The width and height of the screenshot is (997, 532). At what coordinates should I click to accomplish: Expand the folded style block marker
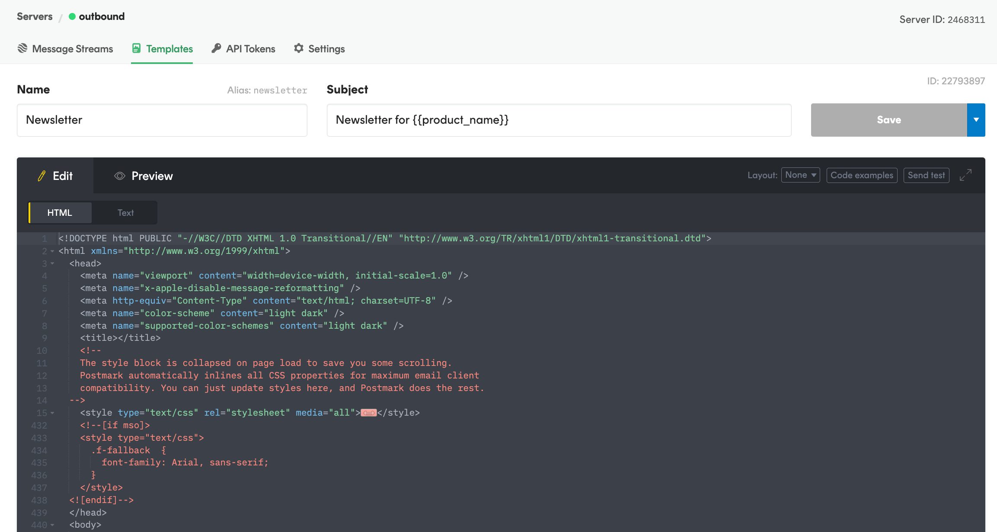[368, 413]
